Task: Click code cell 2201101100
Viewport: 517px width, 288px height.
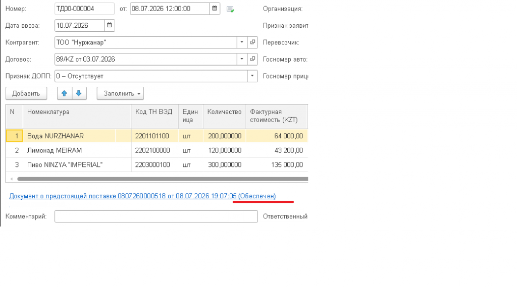Action: pos(155,136)
